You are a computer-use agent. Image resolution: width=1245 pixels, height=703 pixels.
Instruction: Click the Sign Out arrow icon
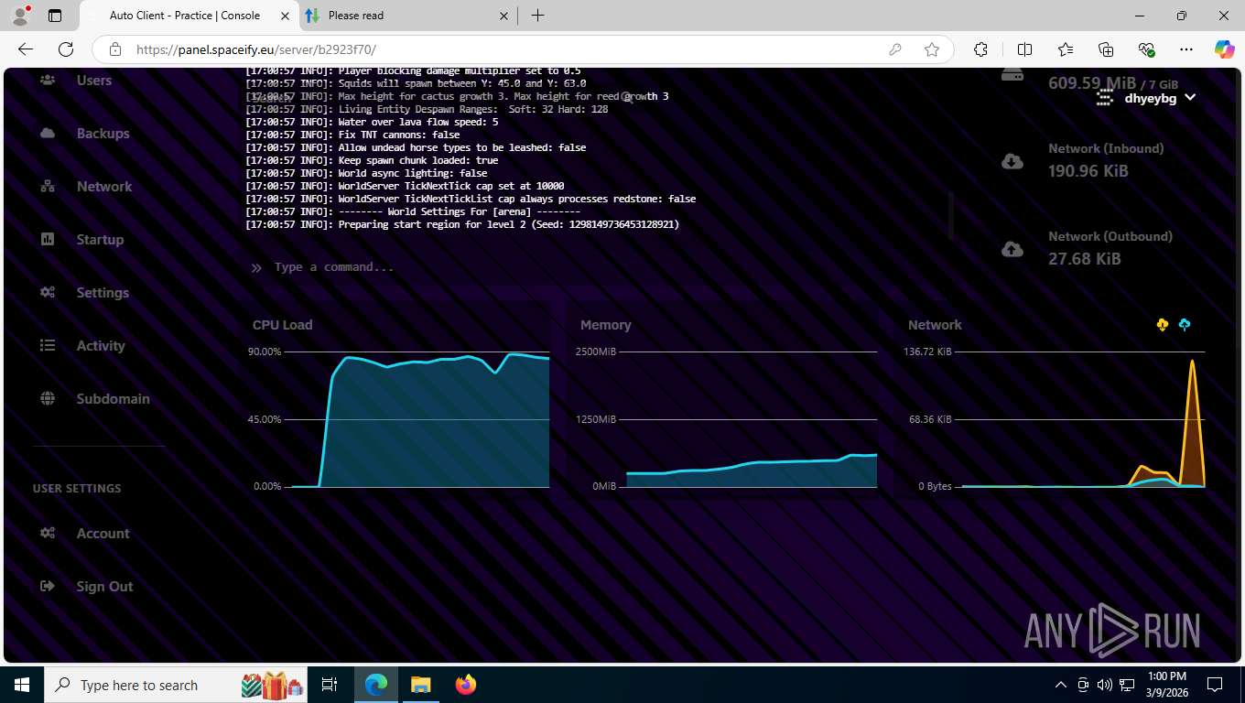click(48, 587)
